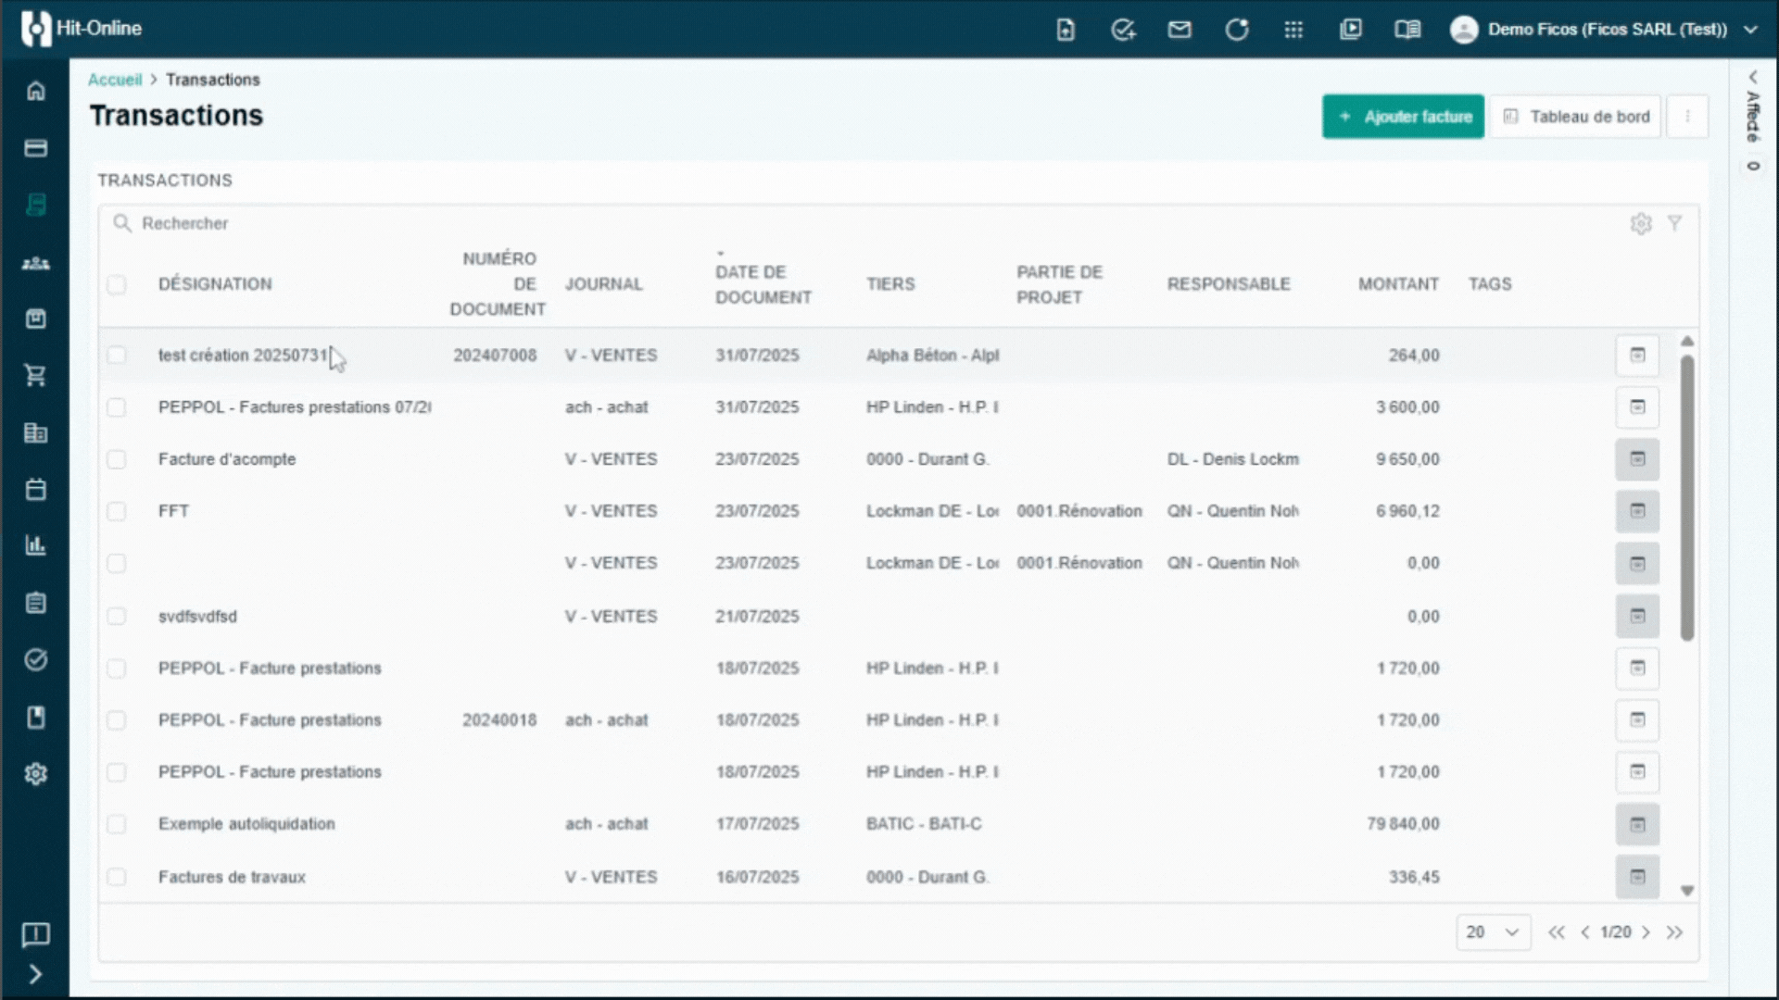Image resolution: width=1779 pixels, height=1000 pixels.
Task: Open the calendar icon in sidebar
Action: (35, 489)
